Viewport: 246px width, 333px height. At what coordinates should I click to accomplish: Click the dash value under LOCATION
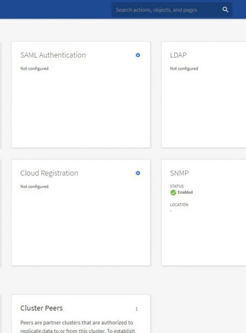(171, 211)
